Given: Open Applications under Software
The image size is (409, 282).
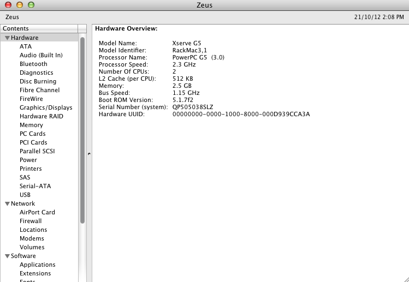Looking at the screenshot, I should pyautogui.click(x=37, y=265).
